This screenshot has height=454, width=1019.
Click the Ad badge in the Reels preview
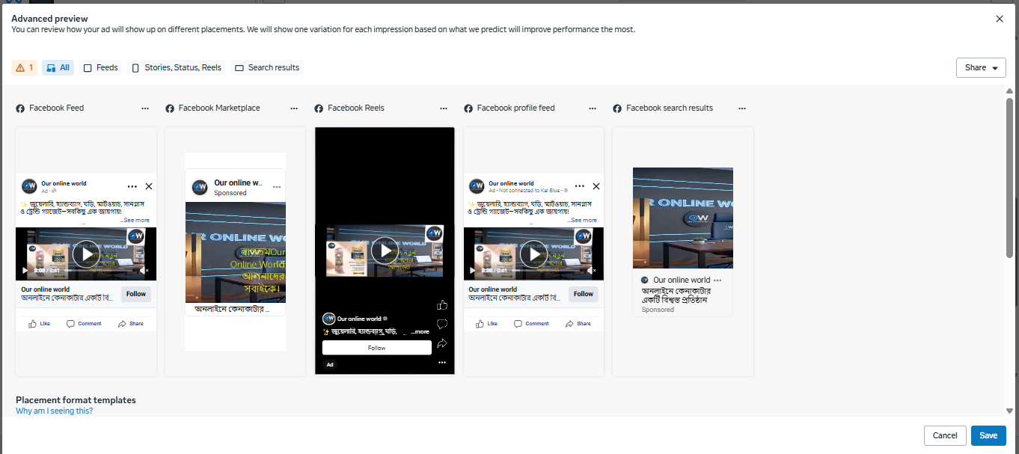(330, 364)
